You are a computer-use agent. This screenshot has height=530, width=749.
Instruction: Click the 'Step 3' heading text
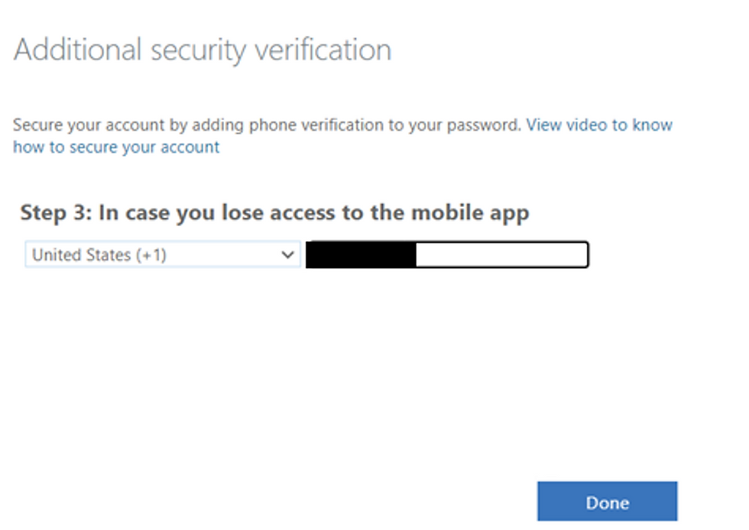pyautogui.click(x=53, y=213)
